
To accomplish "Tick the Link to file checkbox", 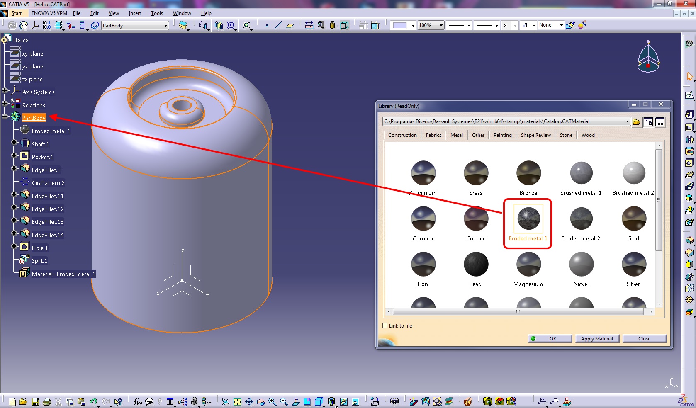I will [x=385, y=325].
